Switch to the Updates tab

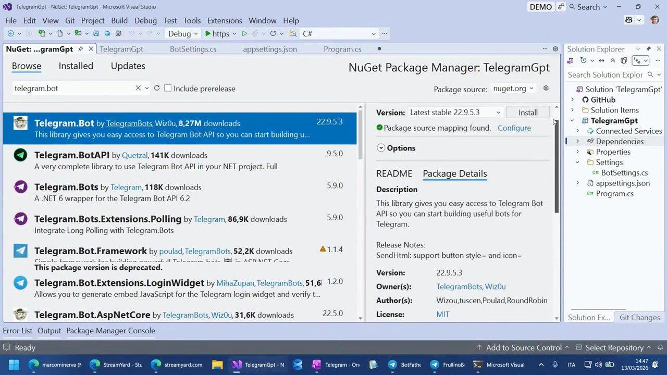(128, 66)
